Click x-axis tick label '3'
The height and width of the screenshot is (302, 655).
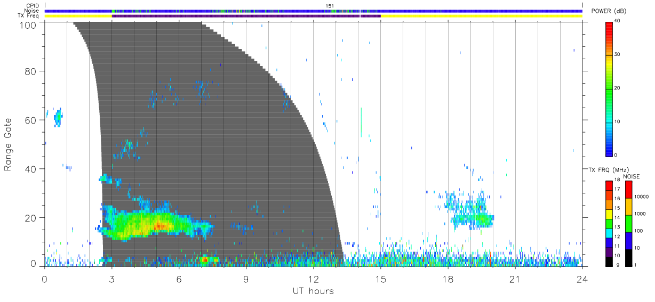click(111, 279)
